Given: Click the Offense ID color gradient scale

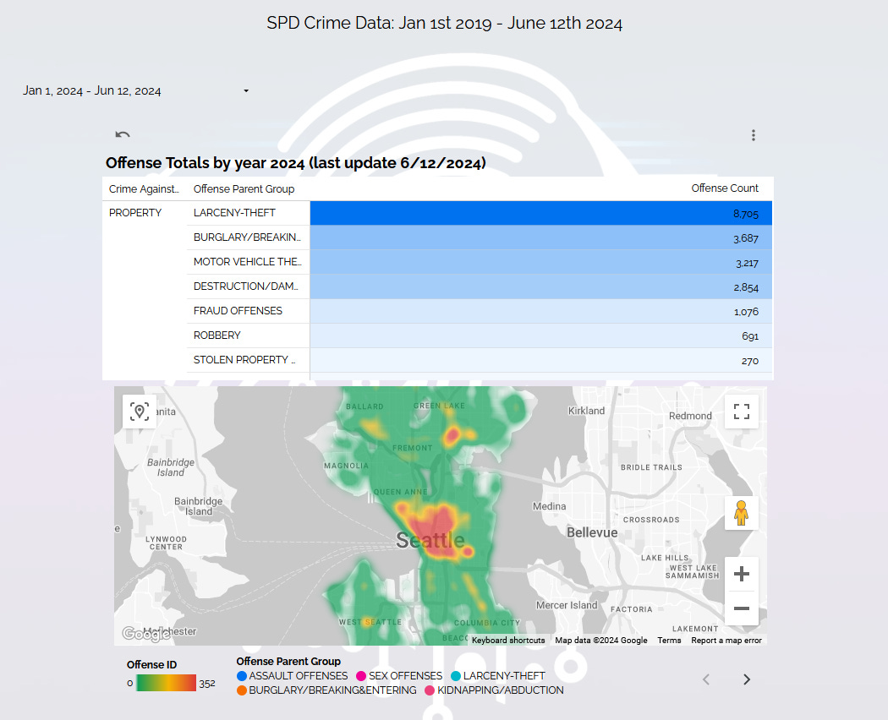Looking at the screenshot, I should [x=167, y=683].
